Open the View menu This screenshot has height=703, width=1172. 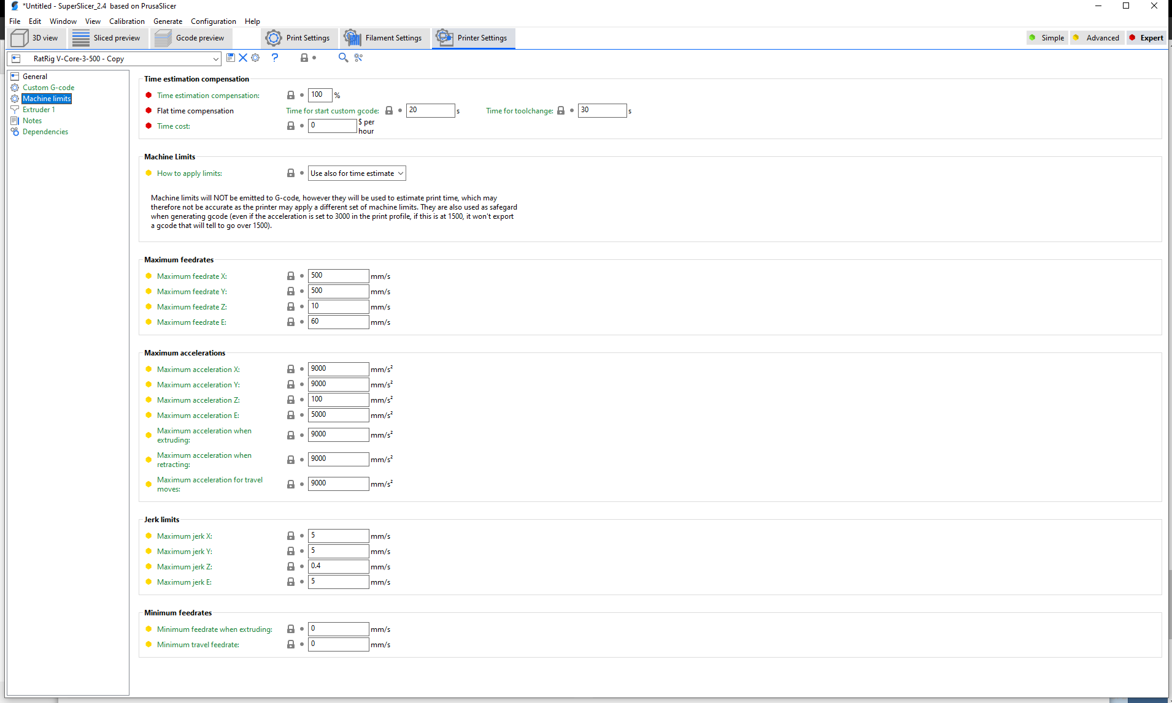93,21
